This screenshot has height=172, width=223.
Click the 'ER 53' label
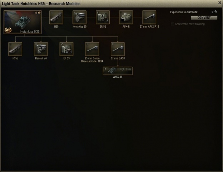(x=66, y=58)
